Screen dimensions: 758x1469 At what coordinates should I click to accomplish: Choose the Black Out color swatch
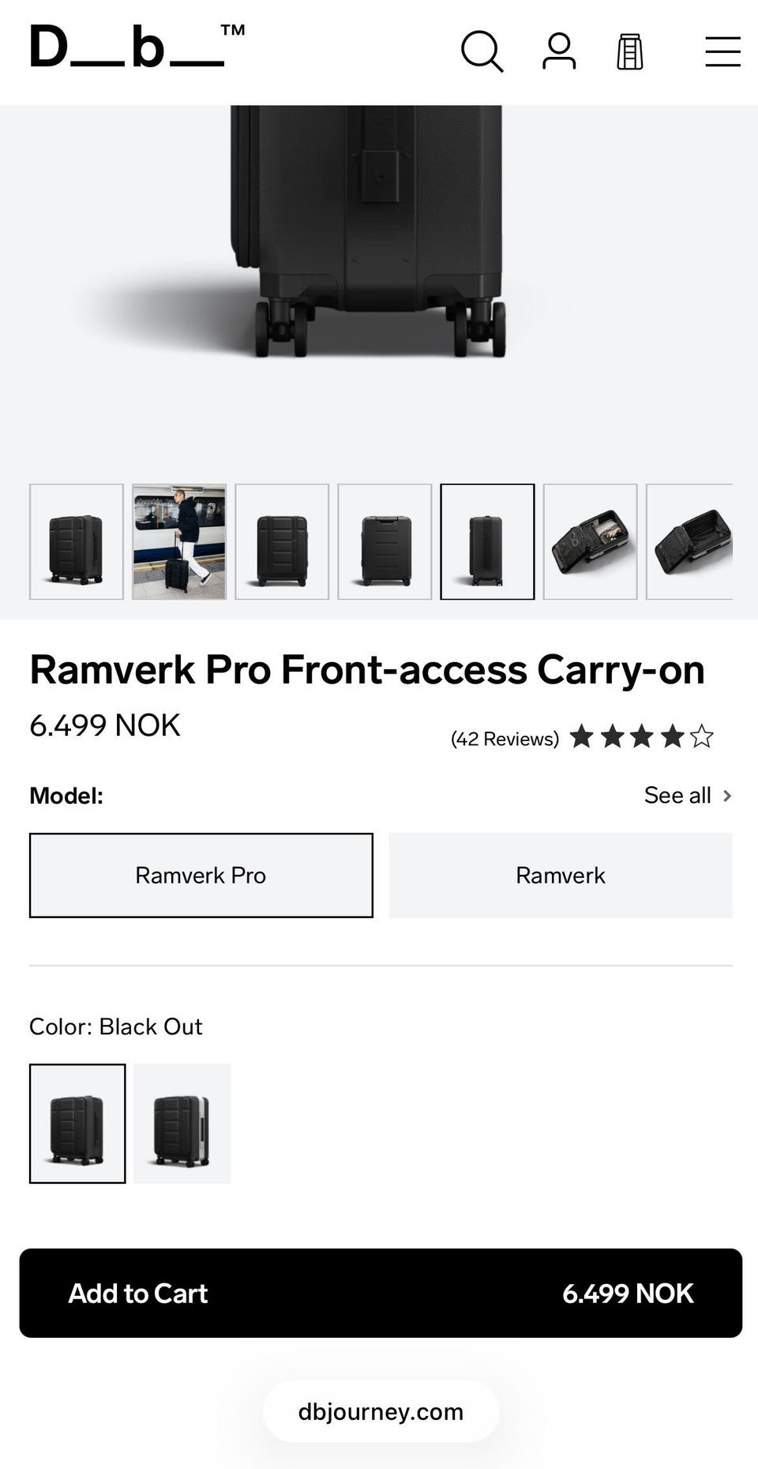coord(77,1124)
